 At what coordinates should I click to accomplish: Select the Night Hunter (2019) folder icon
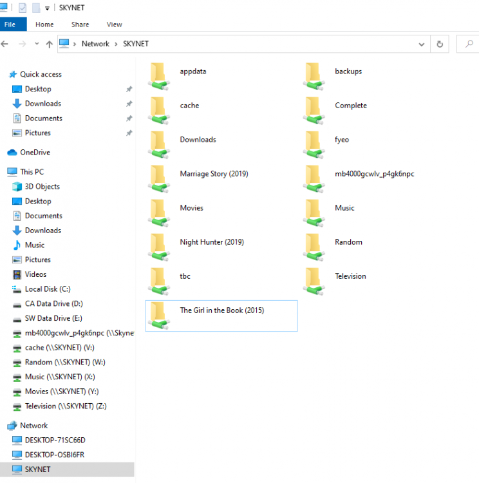(159, 247)
